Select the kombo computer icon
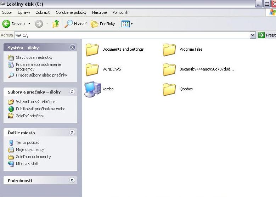Viewport: 276px width, 197px height. click(92, 89)
